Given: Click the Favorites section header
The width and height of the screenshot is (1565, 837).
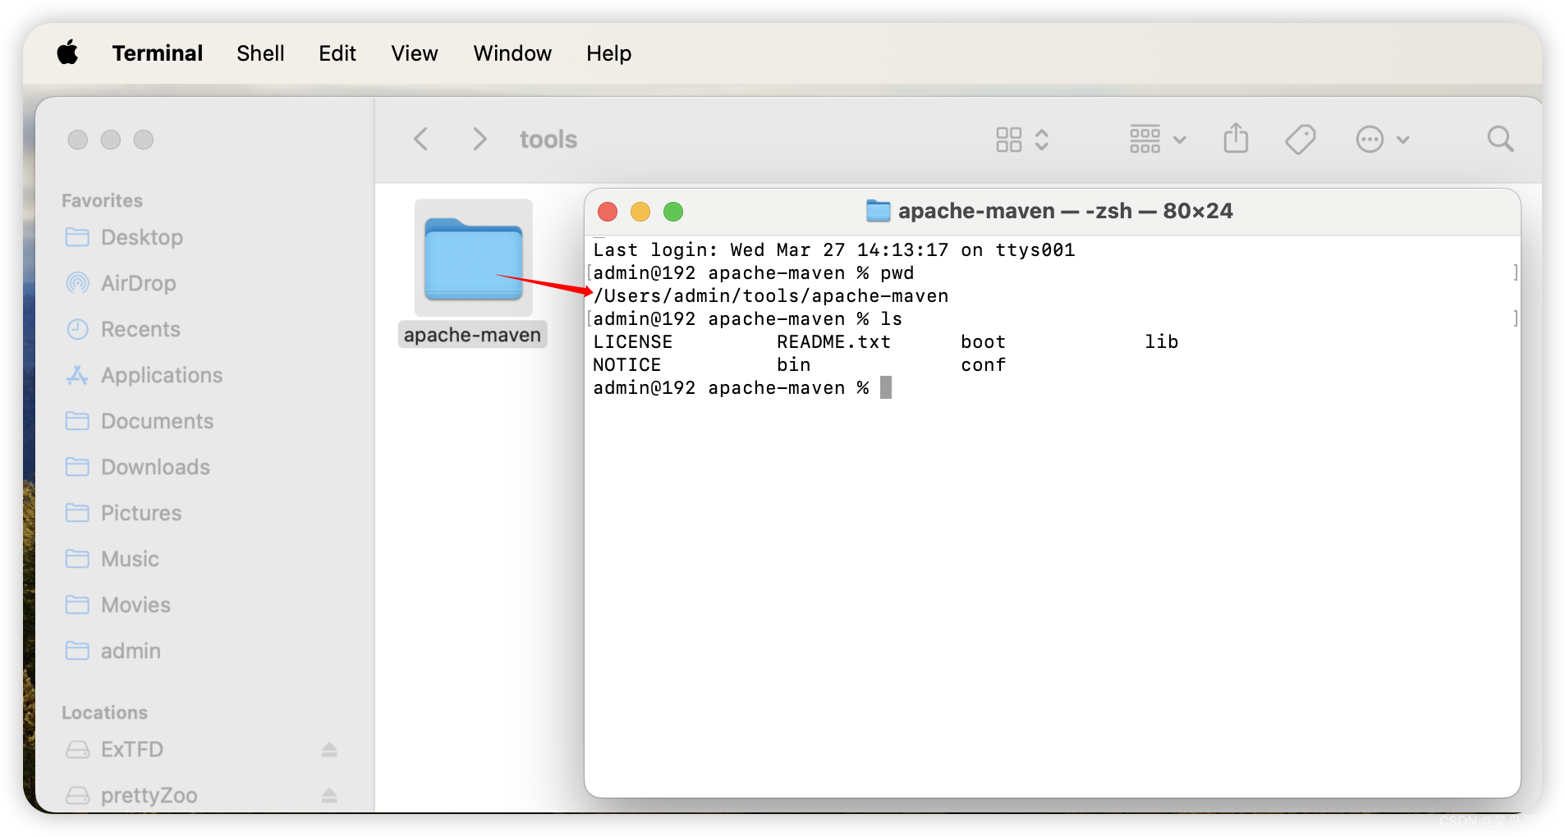Looking at the screenshot, I should coord(102,200).
